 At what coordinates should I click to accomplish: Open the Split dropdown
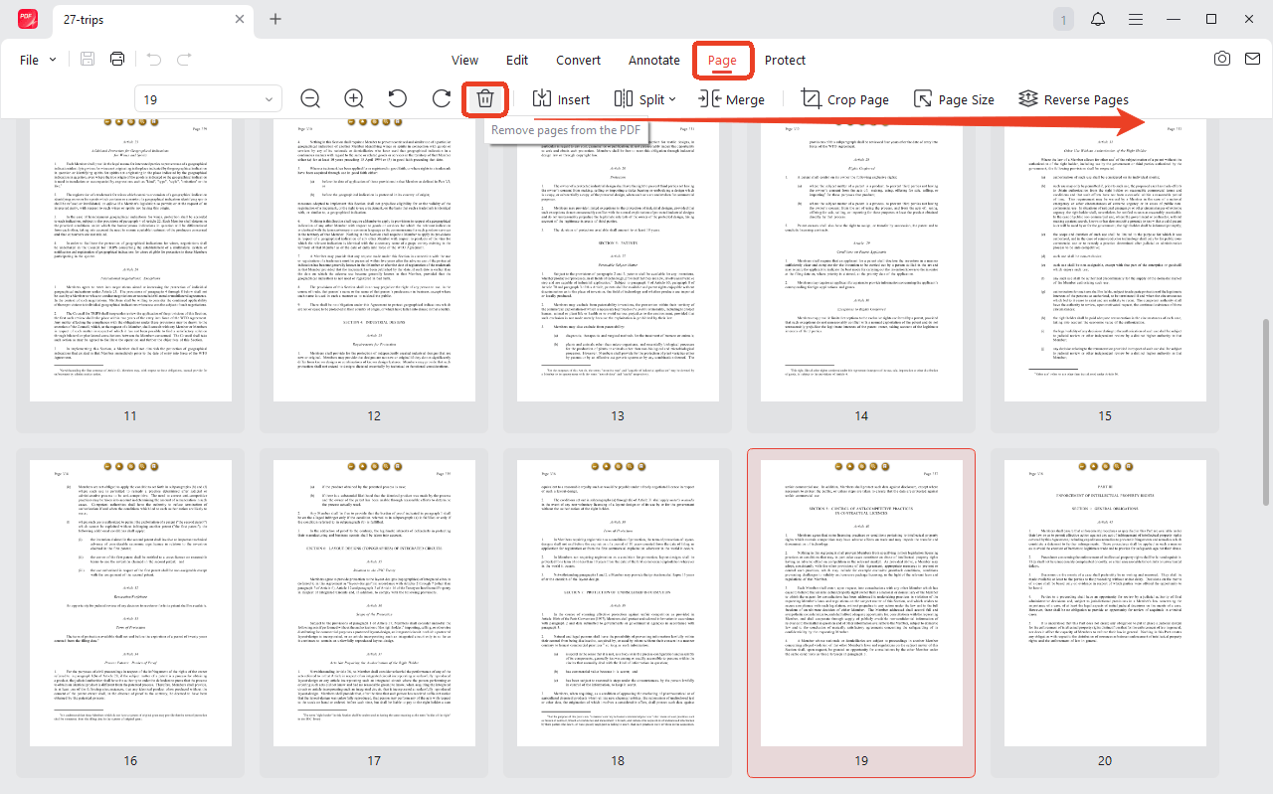pos(644,99)
